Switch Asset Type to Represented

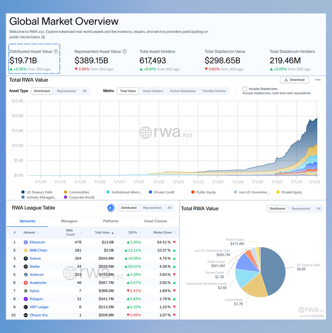pyautogui.click(x=66, y=91)
